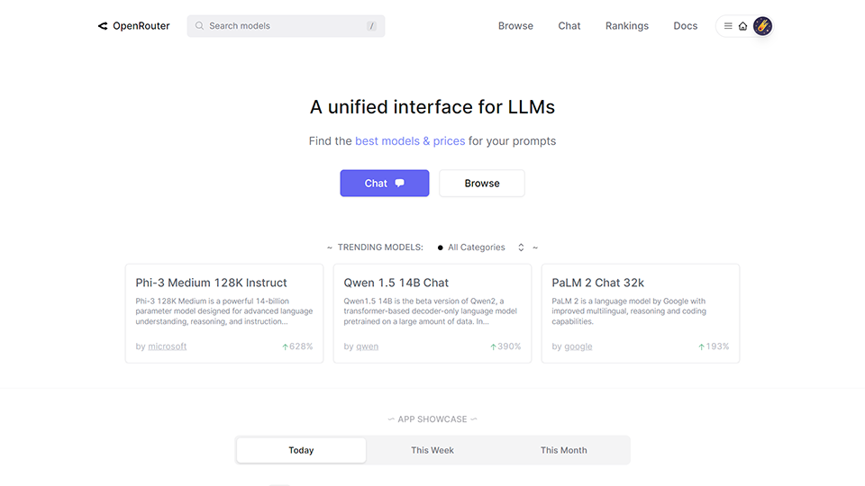
Task: Switch to This Week showcase tab
Action: (432, 450)
